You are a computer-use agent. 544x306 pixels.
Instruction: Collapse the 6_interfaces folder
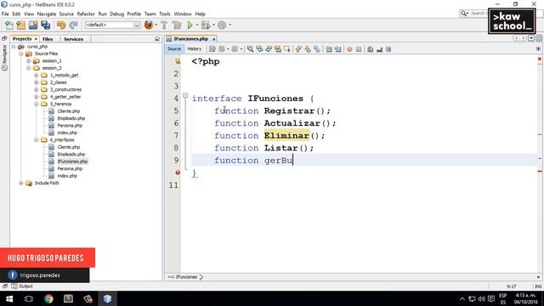[36, 139]
